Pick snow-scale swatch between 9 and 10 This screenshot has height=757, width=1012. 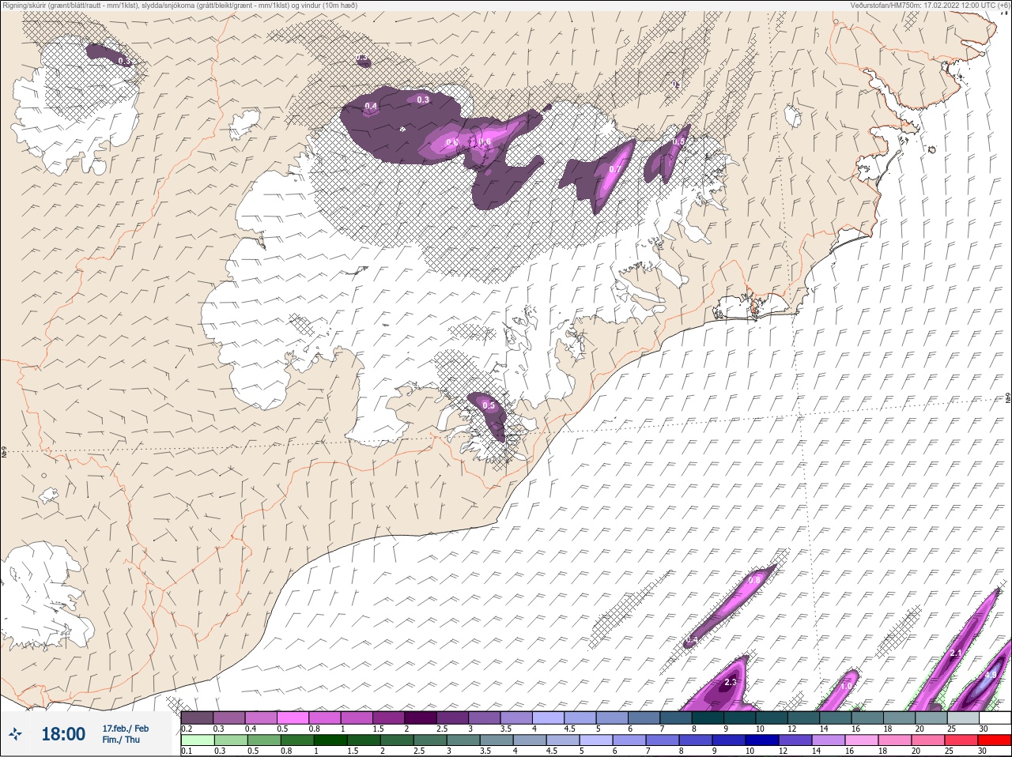740,717
